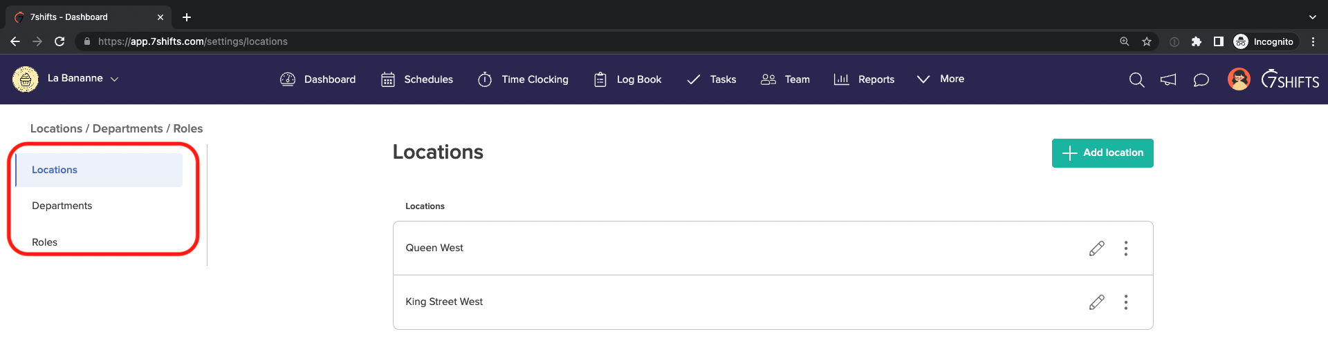Go to Schedules in the navigation bar
Viewport: 1328px width, 354px height.
click(417, 79)
